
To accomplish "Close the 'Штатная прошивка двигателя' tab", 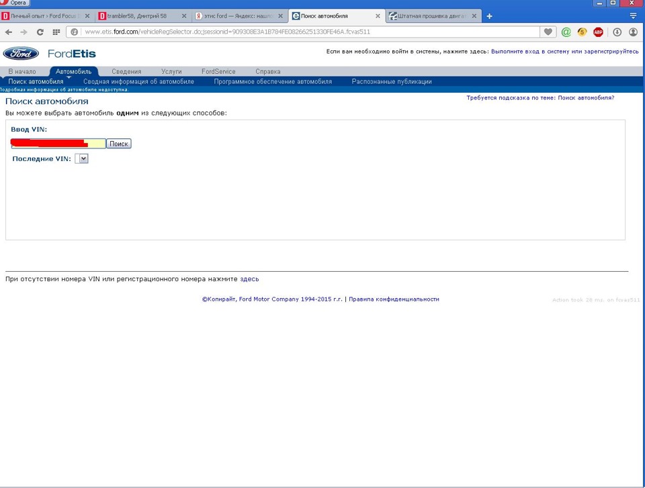I will [474, 16].
